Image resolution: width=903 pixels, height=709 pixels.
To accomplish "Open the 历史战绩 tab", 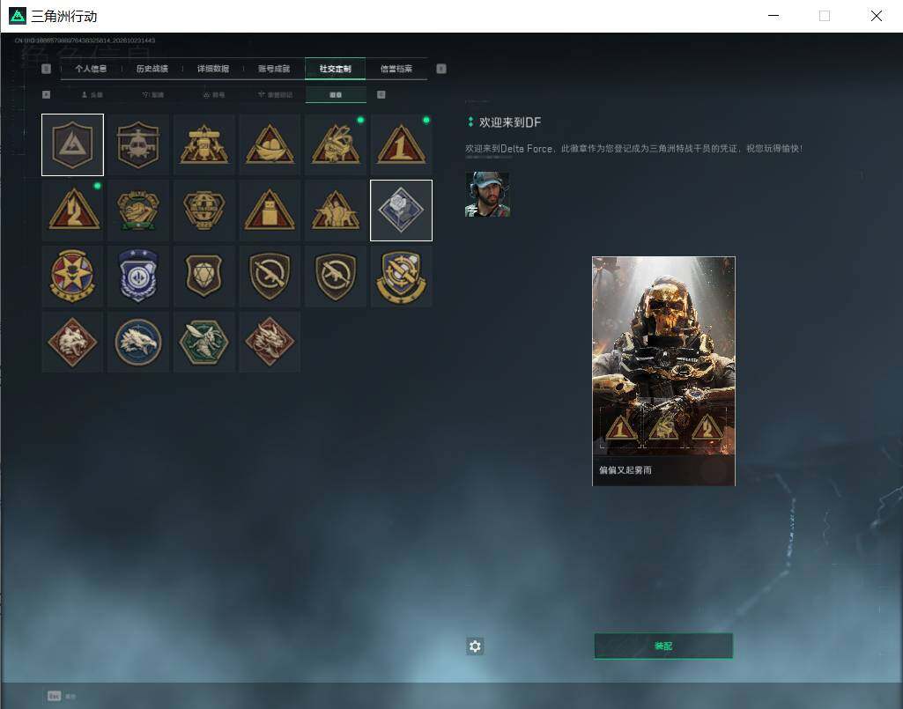I will [152, 69].
